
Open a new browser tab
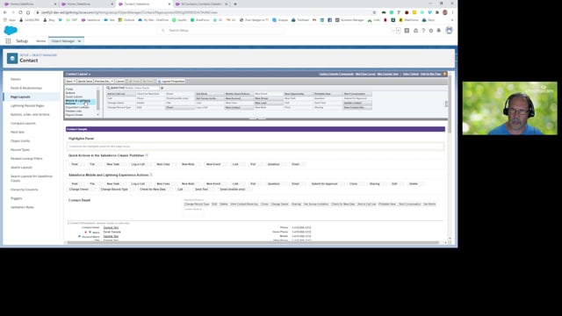(x=235, y=4)
